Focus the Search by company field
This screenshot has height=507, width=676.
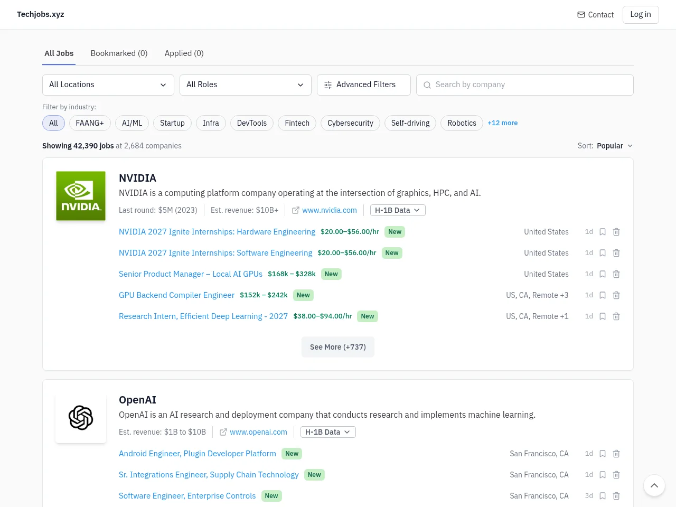(525, 85)
